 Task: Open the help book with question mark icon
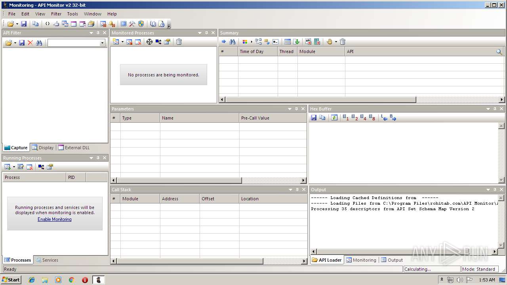click(x=162, y=24)
